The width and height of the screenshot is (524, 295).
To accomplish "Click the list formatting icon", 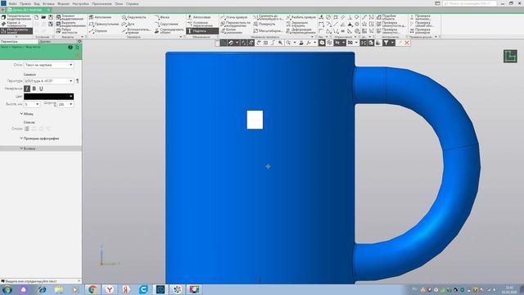I will pos(27,129).
